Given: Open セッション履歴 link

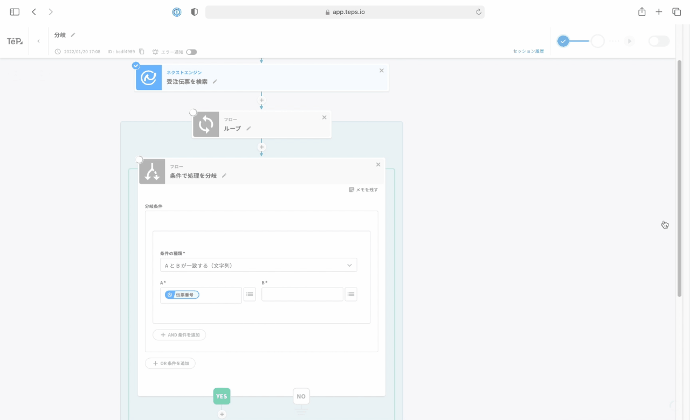Looking at the screenshot, I should [528, 52].
